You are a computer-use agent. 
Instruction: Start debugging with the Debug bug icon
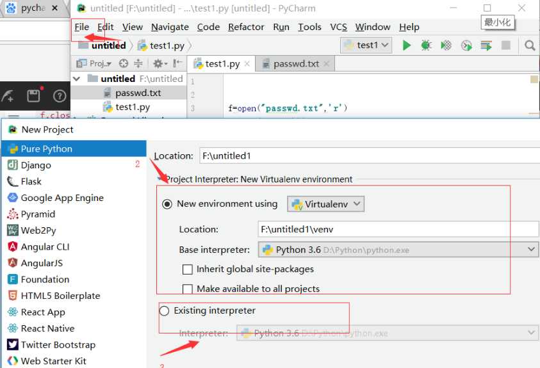tap(426, 45)
